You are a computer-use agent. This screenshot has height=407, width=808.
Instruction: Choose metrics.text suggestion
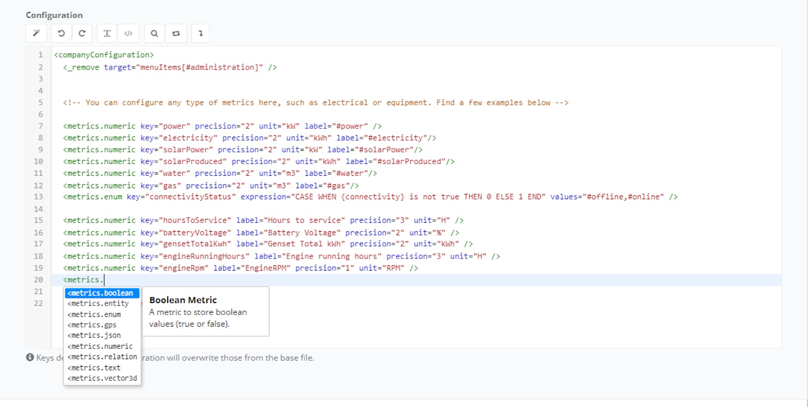pyautogui.click(x=102, y=368)
